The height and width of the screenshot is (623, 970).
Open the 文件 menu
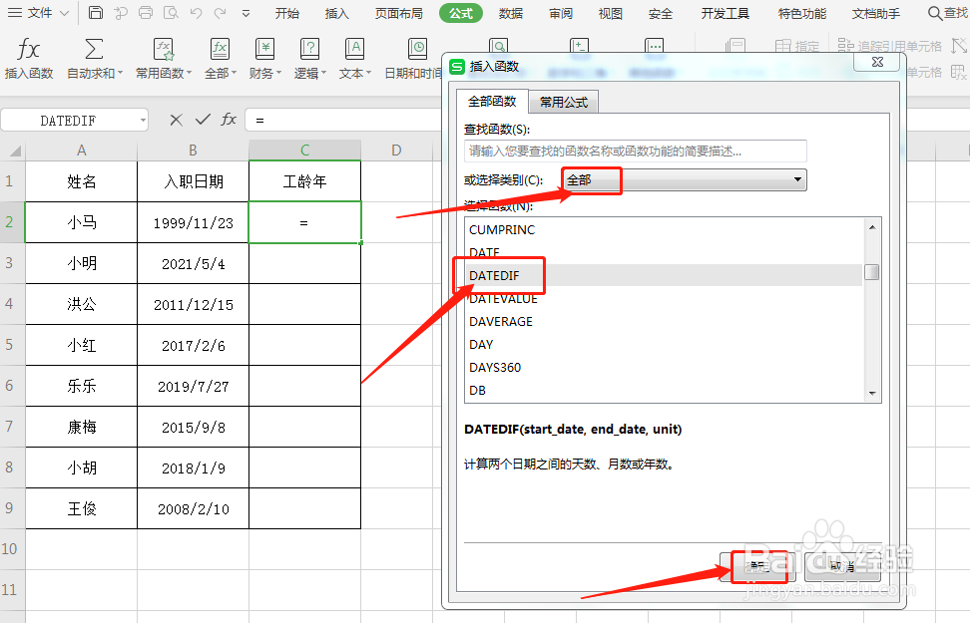coord(38,13)
